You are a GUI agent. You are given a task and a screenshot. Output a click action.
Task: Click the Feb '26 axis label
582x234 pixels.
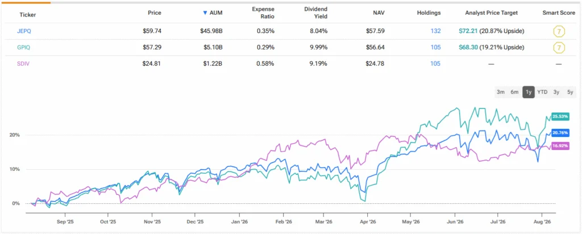coord(283,222)
